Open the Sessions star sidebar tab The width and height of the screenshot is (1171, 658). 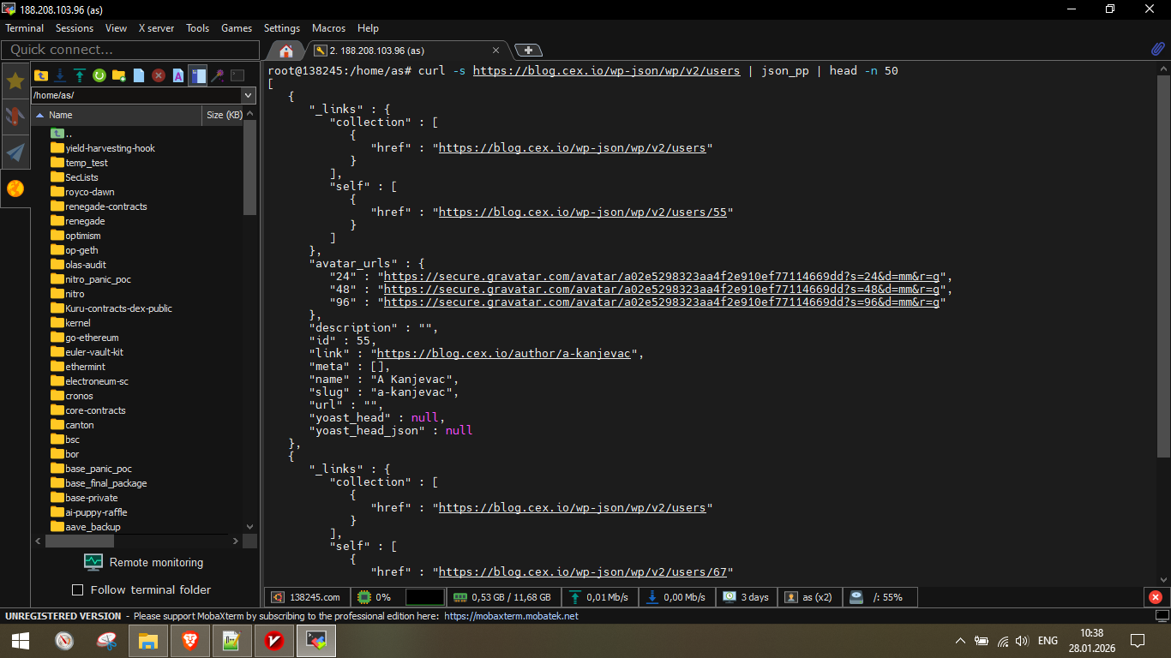click(15, 81)
